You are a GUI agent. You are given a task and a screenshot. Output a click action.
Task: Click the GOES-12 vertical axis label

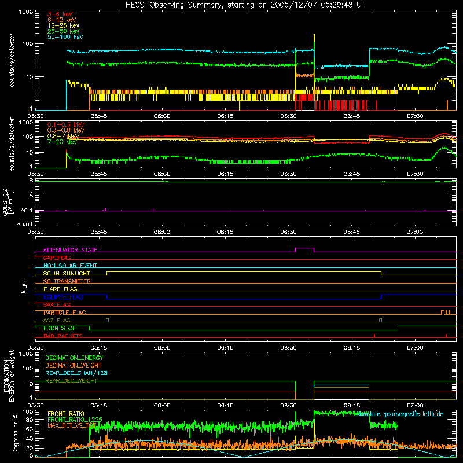pos(8,202)
